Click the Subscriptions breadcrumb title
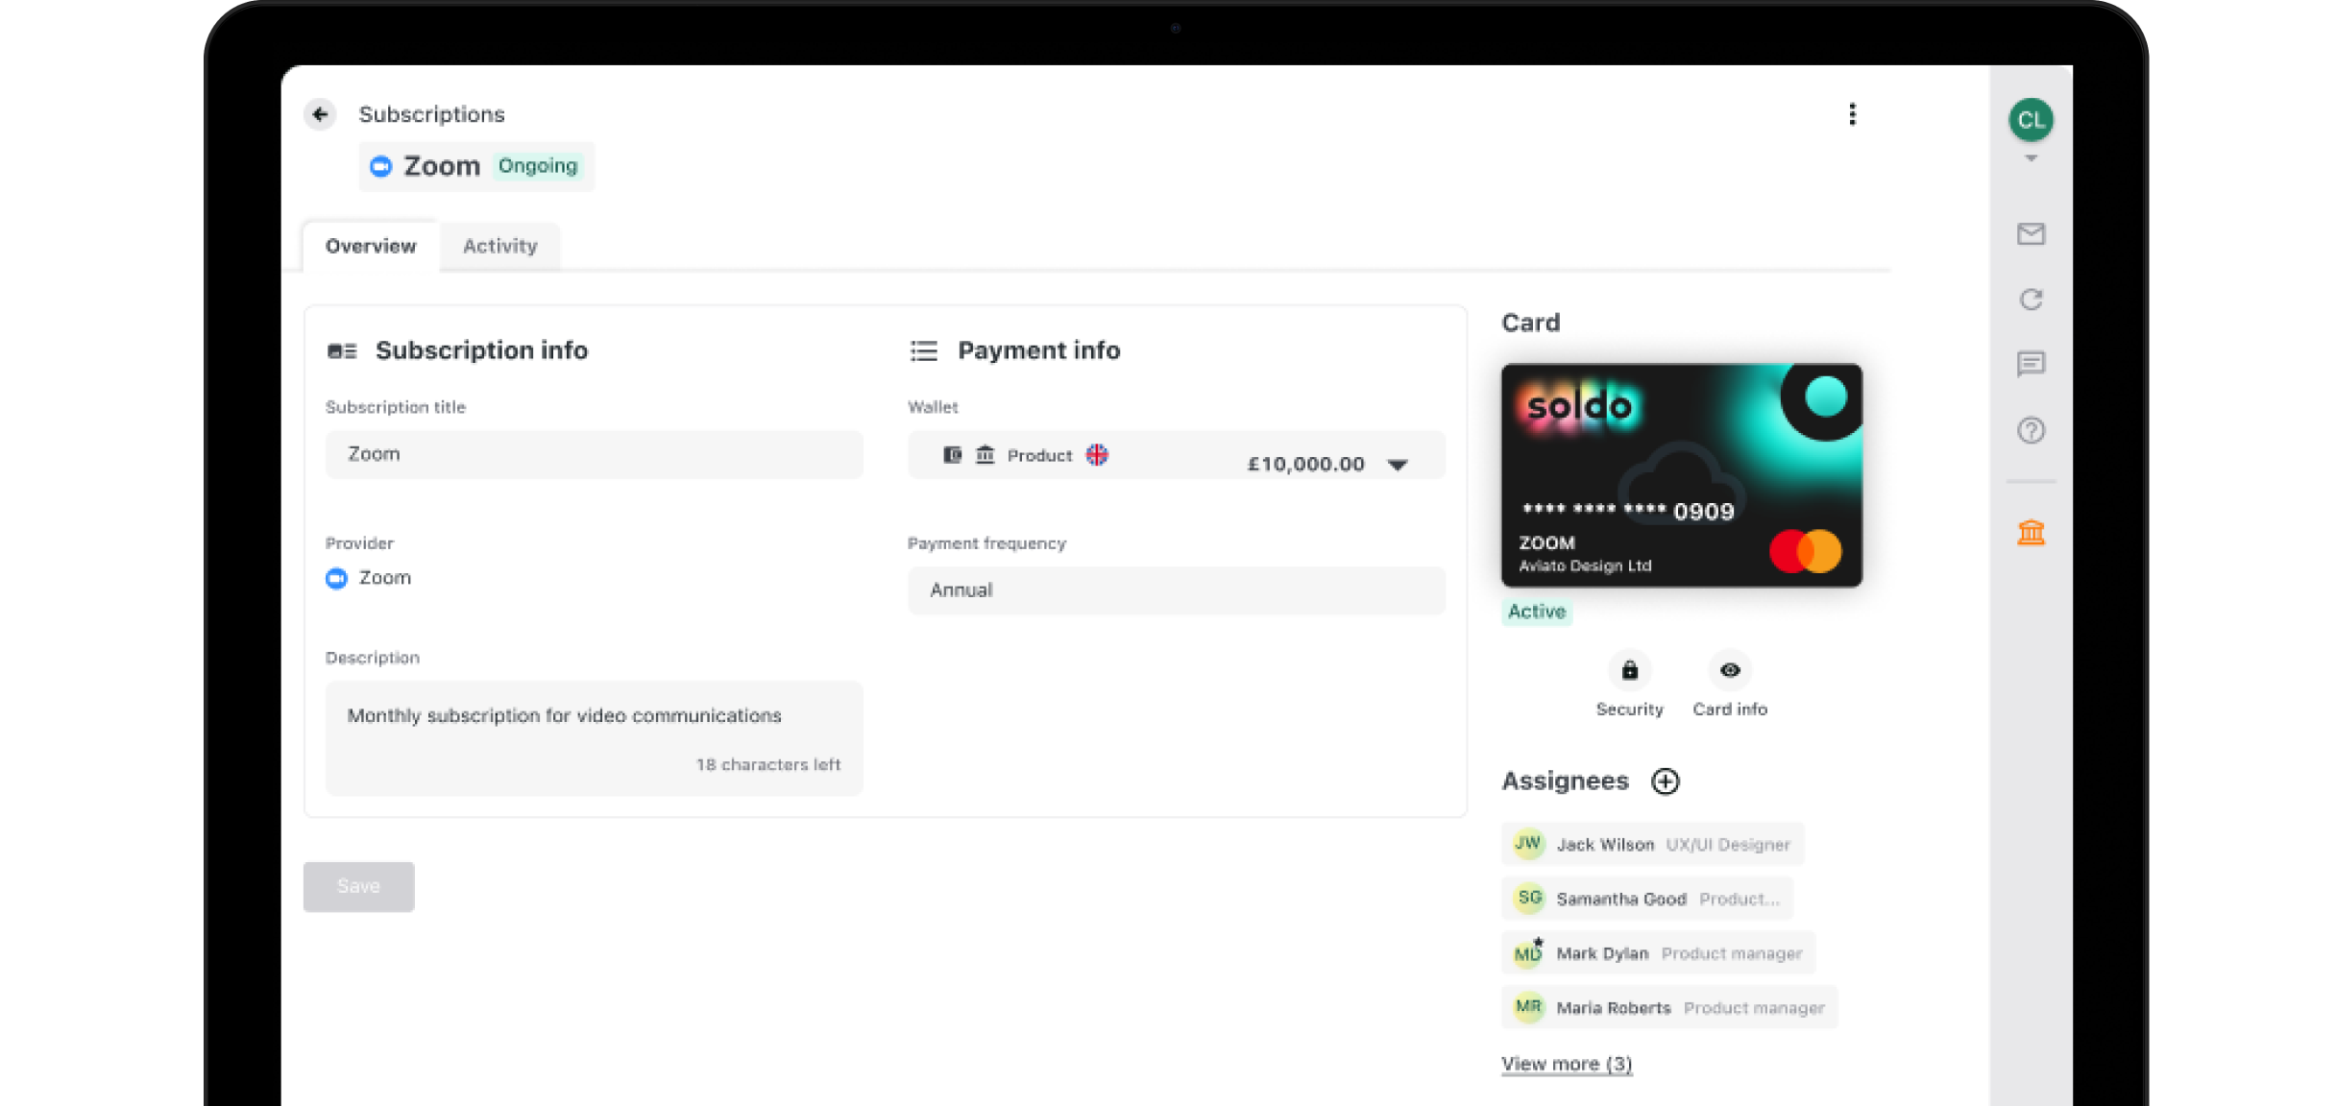2336x1106 pixels. 431,114
